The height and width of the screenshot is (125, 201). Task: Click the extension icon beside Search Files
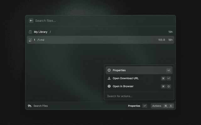pos(30,106)
